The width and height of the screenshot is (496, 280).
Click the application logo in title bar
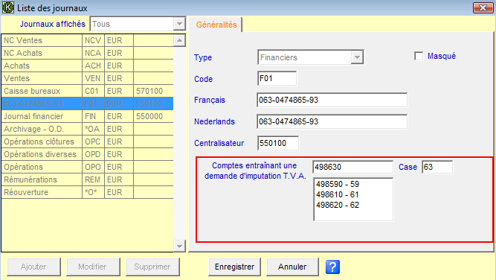click(8, 7)
